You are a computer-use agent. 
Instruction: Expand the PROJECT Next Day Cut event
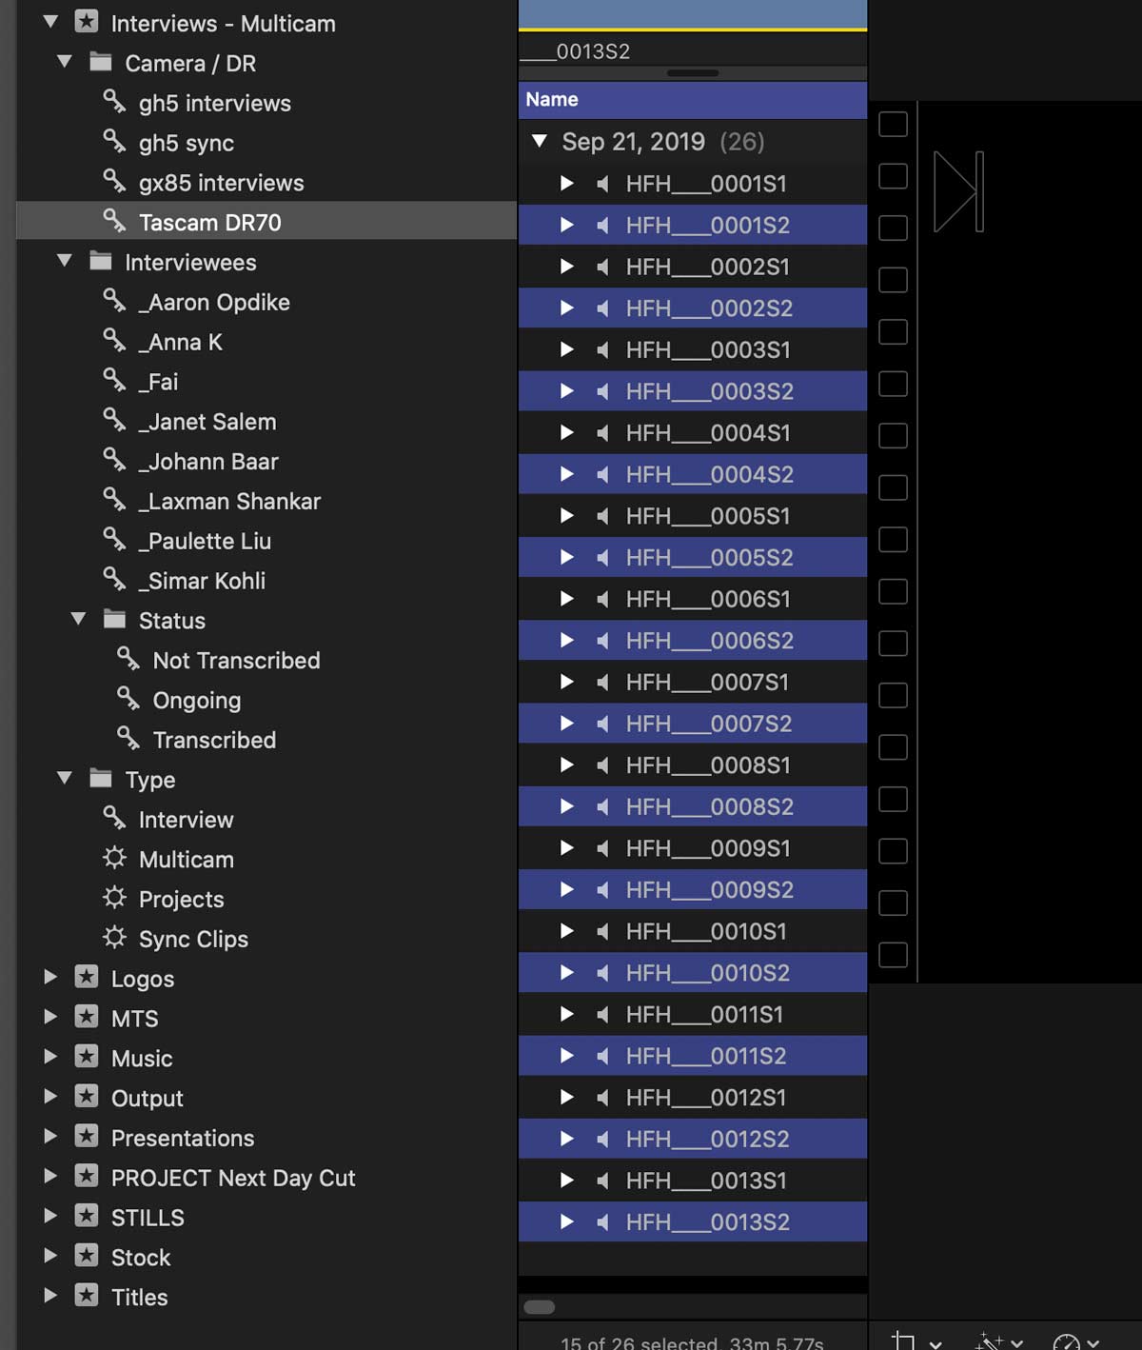click(x=51, y=1176)
